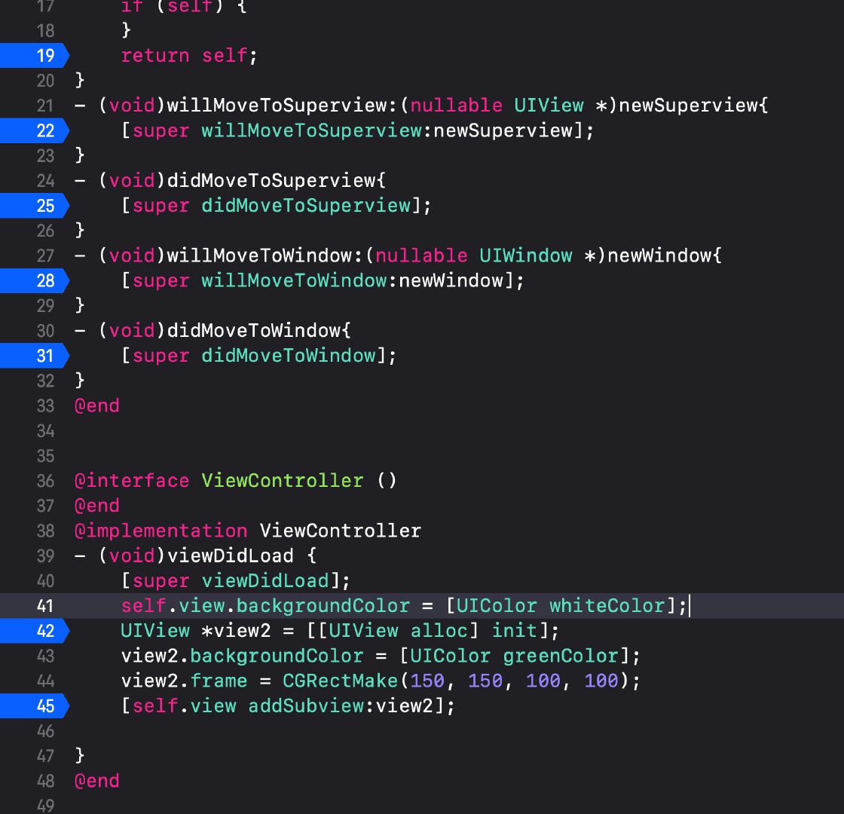844x814 pixels.
Task: Click the return keyword on line 19
Action: click(x=155, y=56)
